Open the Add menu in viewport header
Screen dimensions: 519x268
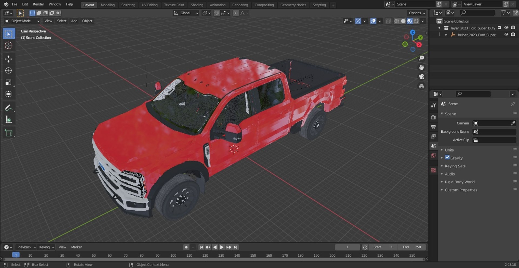[74, 21]
